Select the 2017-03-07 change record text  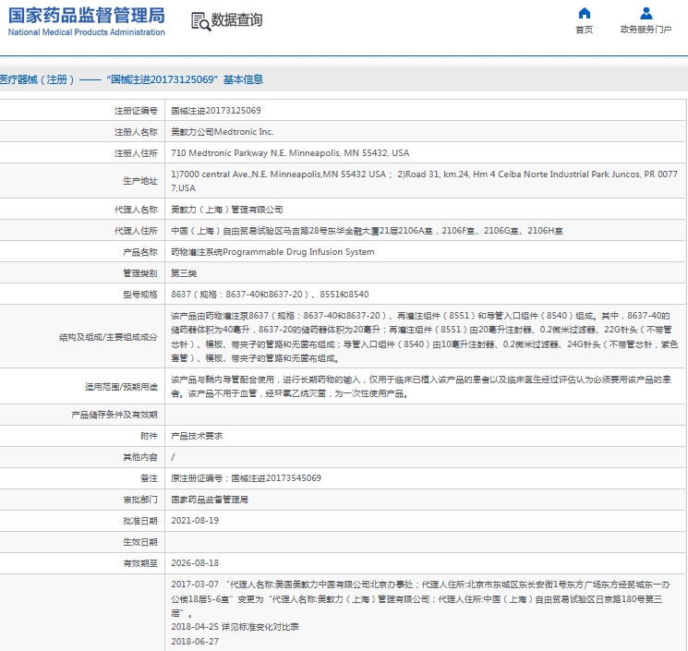pos(421,598)
